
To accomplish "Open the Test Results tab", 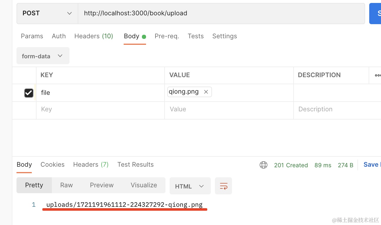I will click(x=135, y=165).
